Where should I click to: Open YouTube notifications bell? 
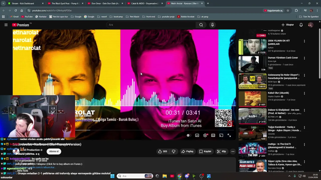point(301,25)
